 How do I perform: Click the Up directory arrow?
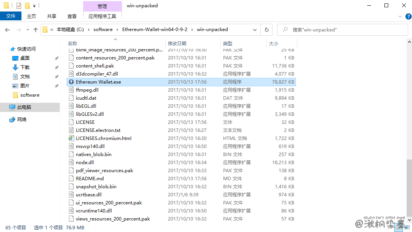[x=36, y=30]
